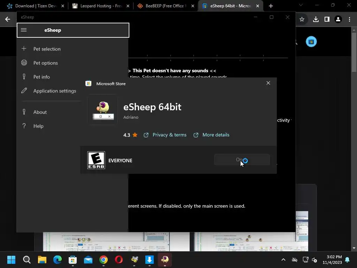Open the eSheep hamburger menu

(24, 30)
